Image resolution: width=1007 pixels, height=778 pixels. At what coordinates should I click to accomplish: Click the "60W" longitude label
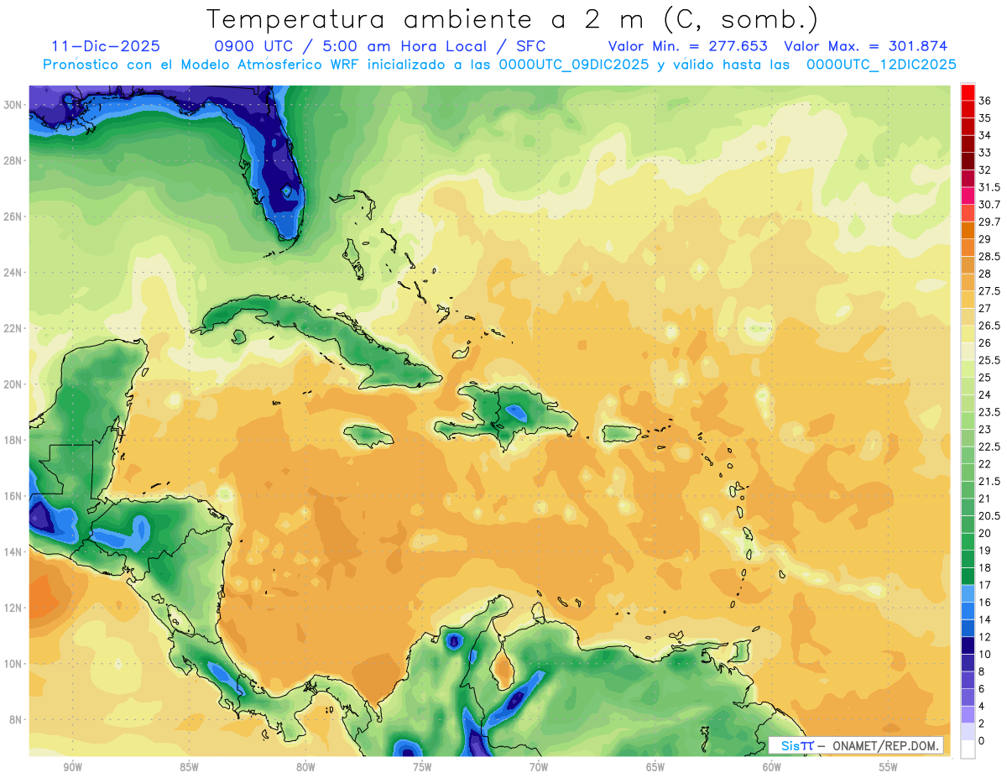click(x=772, y=767)
